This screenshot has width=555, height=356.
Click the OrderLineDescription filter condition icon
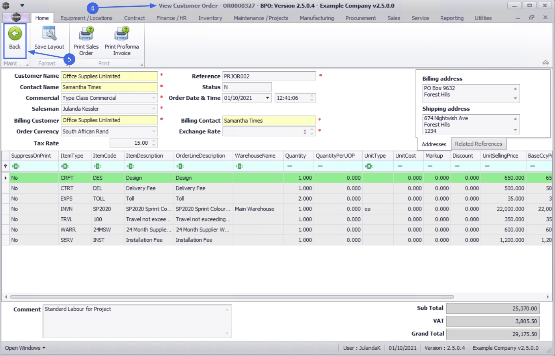181,166
